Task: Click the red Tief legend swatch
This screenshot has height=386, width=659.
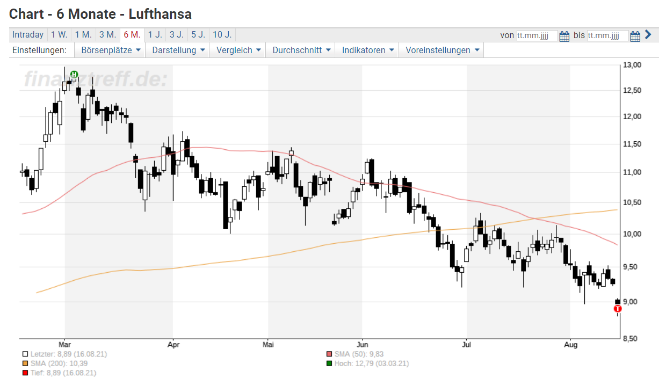Action: pos(25,373)
